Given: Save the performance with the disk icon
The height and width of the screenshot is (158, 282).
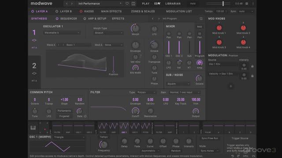Looking at the screenshot, I should [133, 4].
